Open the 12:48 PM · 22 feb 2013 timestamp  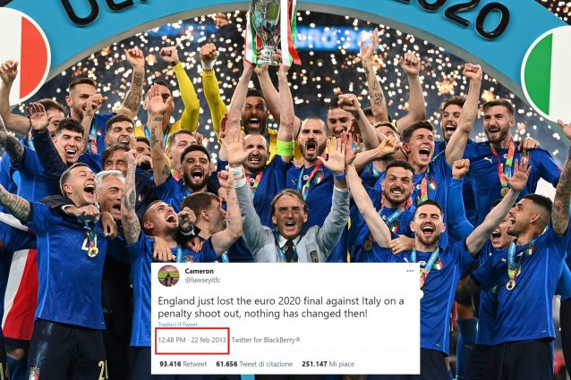[192, 340]
